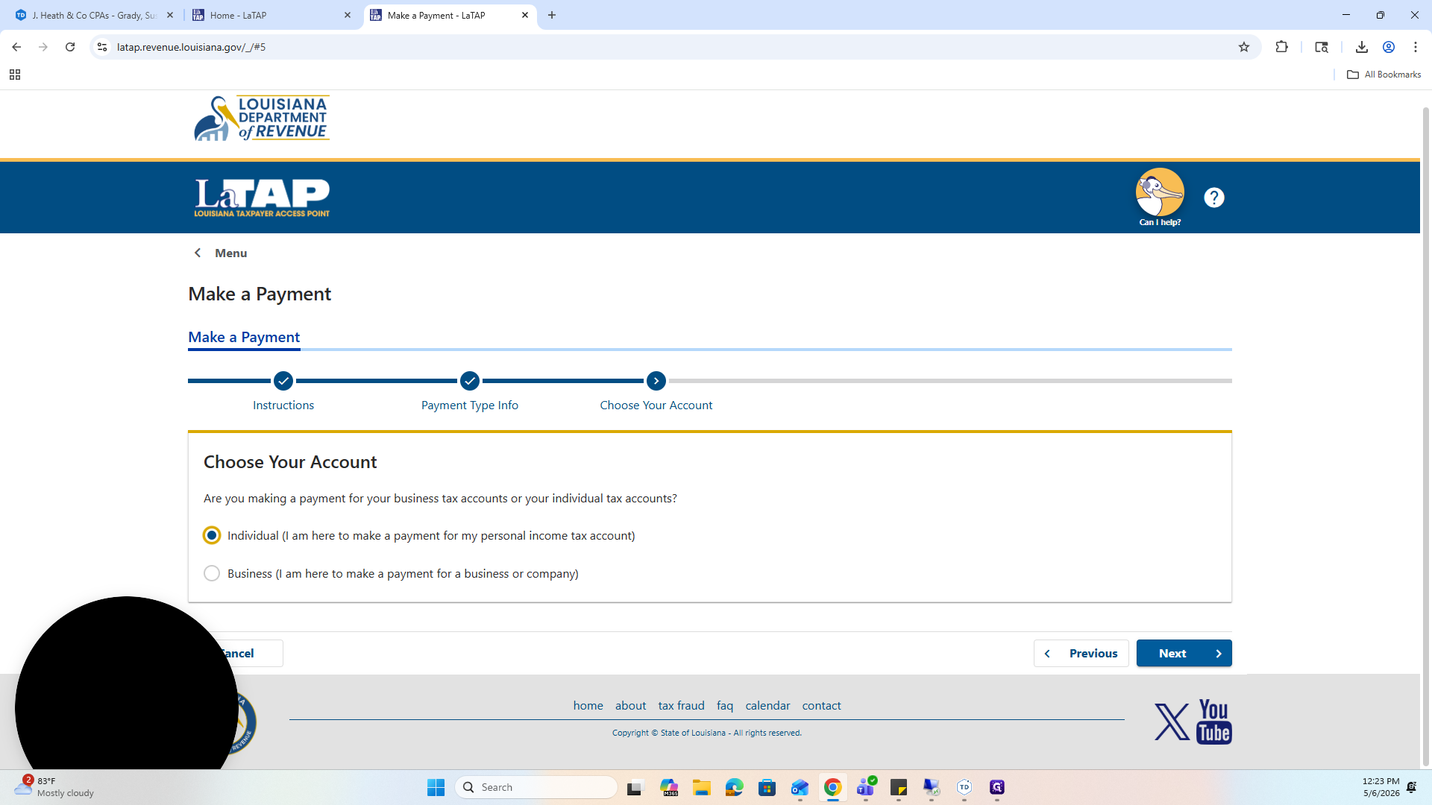
Task: Open the Chrome three-dot menu
Action: pyautogui.click(x=1416, y=47)
